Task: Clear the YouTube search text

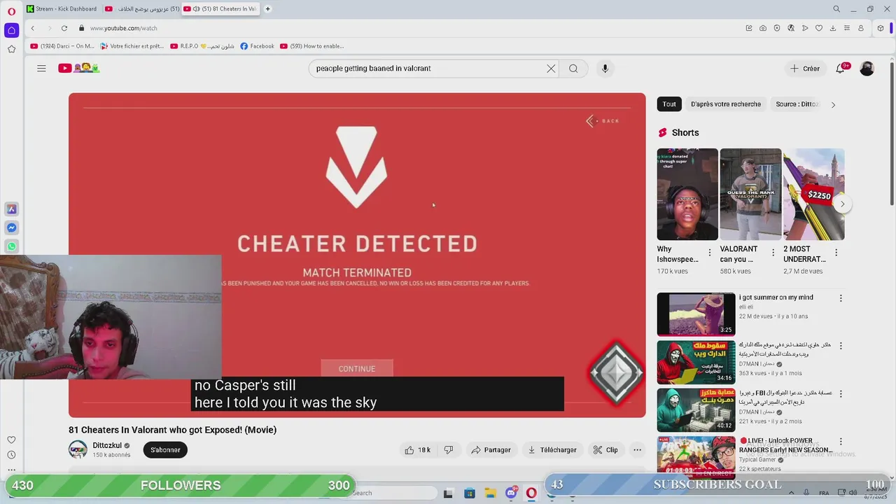Action: 551,69
